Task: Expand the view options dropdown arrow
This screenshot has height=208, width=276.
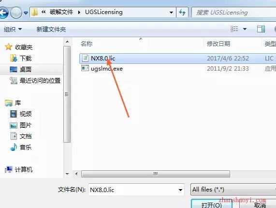Action: [245, 29]
